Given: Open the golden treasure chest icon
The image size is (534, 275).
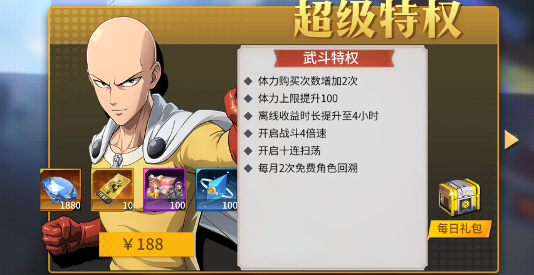Looking at the screenshot, I should (459, 197).
